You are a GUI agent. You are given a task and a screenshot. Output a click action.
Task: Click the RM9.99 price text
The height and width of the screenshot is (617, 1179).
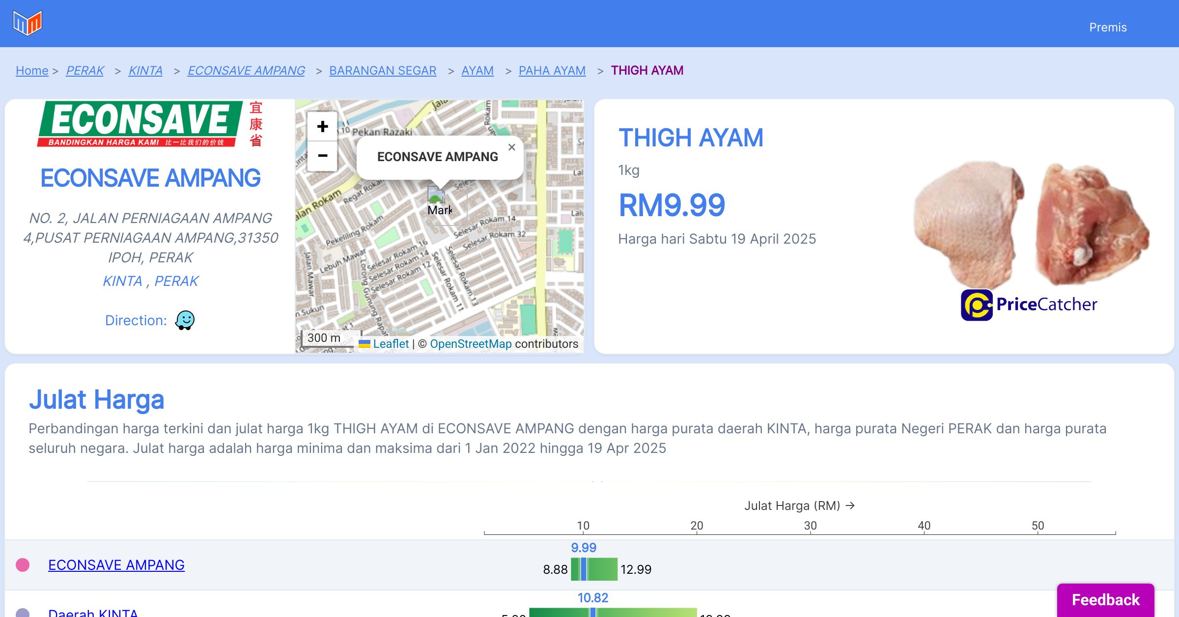click(672, 205)
